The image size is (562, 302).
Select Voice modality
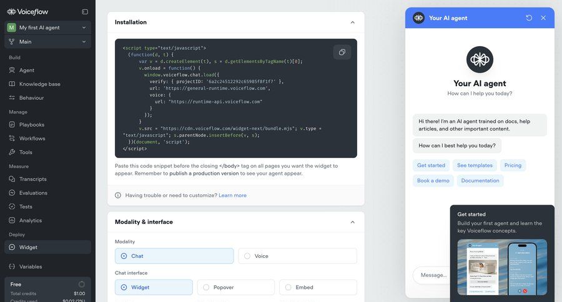297,256
